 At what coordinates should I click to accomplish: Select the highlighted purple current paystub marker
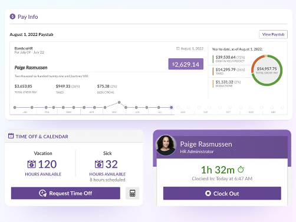coord(172,107)
